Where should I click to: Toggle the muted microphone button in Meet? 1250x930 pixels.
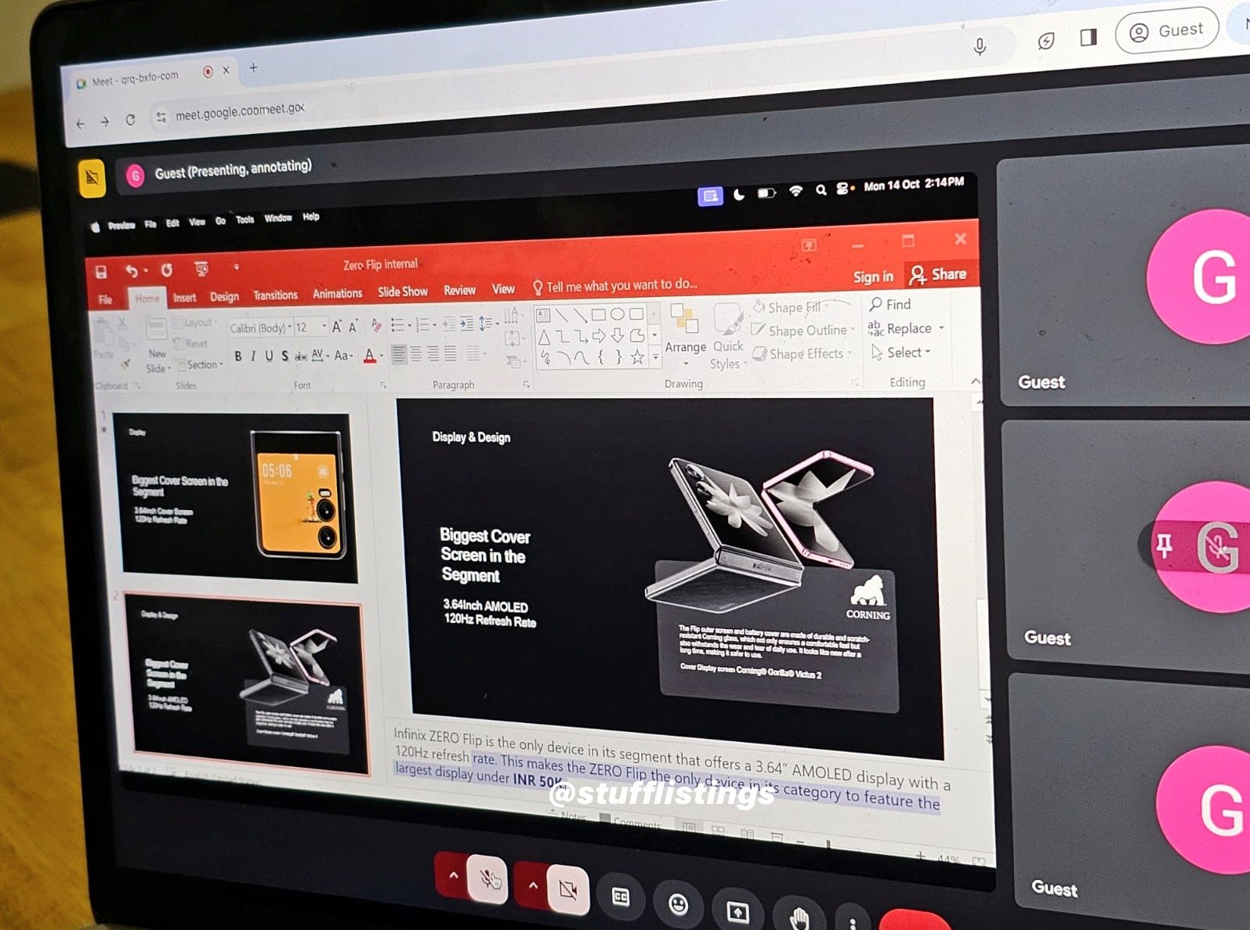[x=488, y=878]
